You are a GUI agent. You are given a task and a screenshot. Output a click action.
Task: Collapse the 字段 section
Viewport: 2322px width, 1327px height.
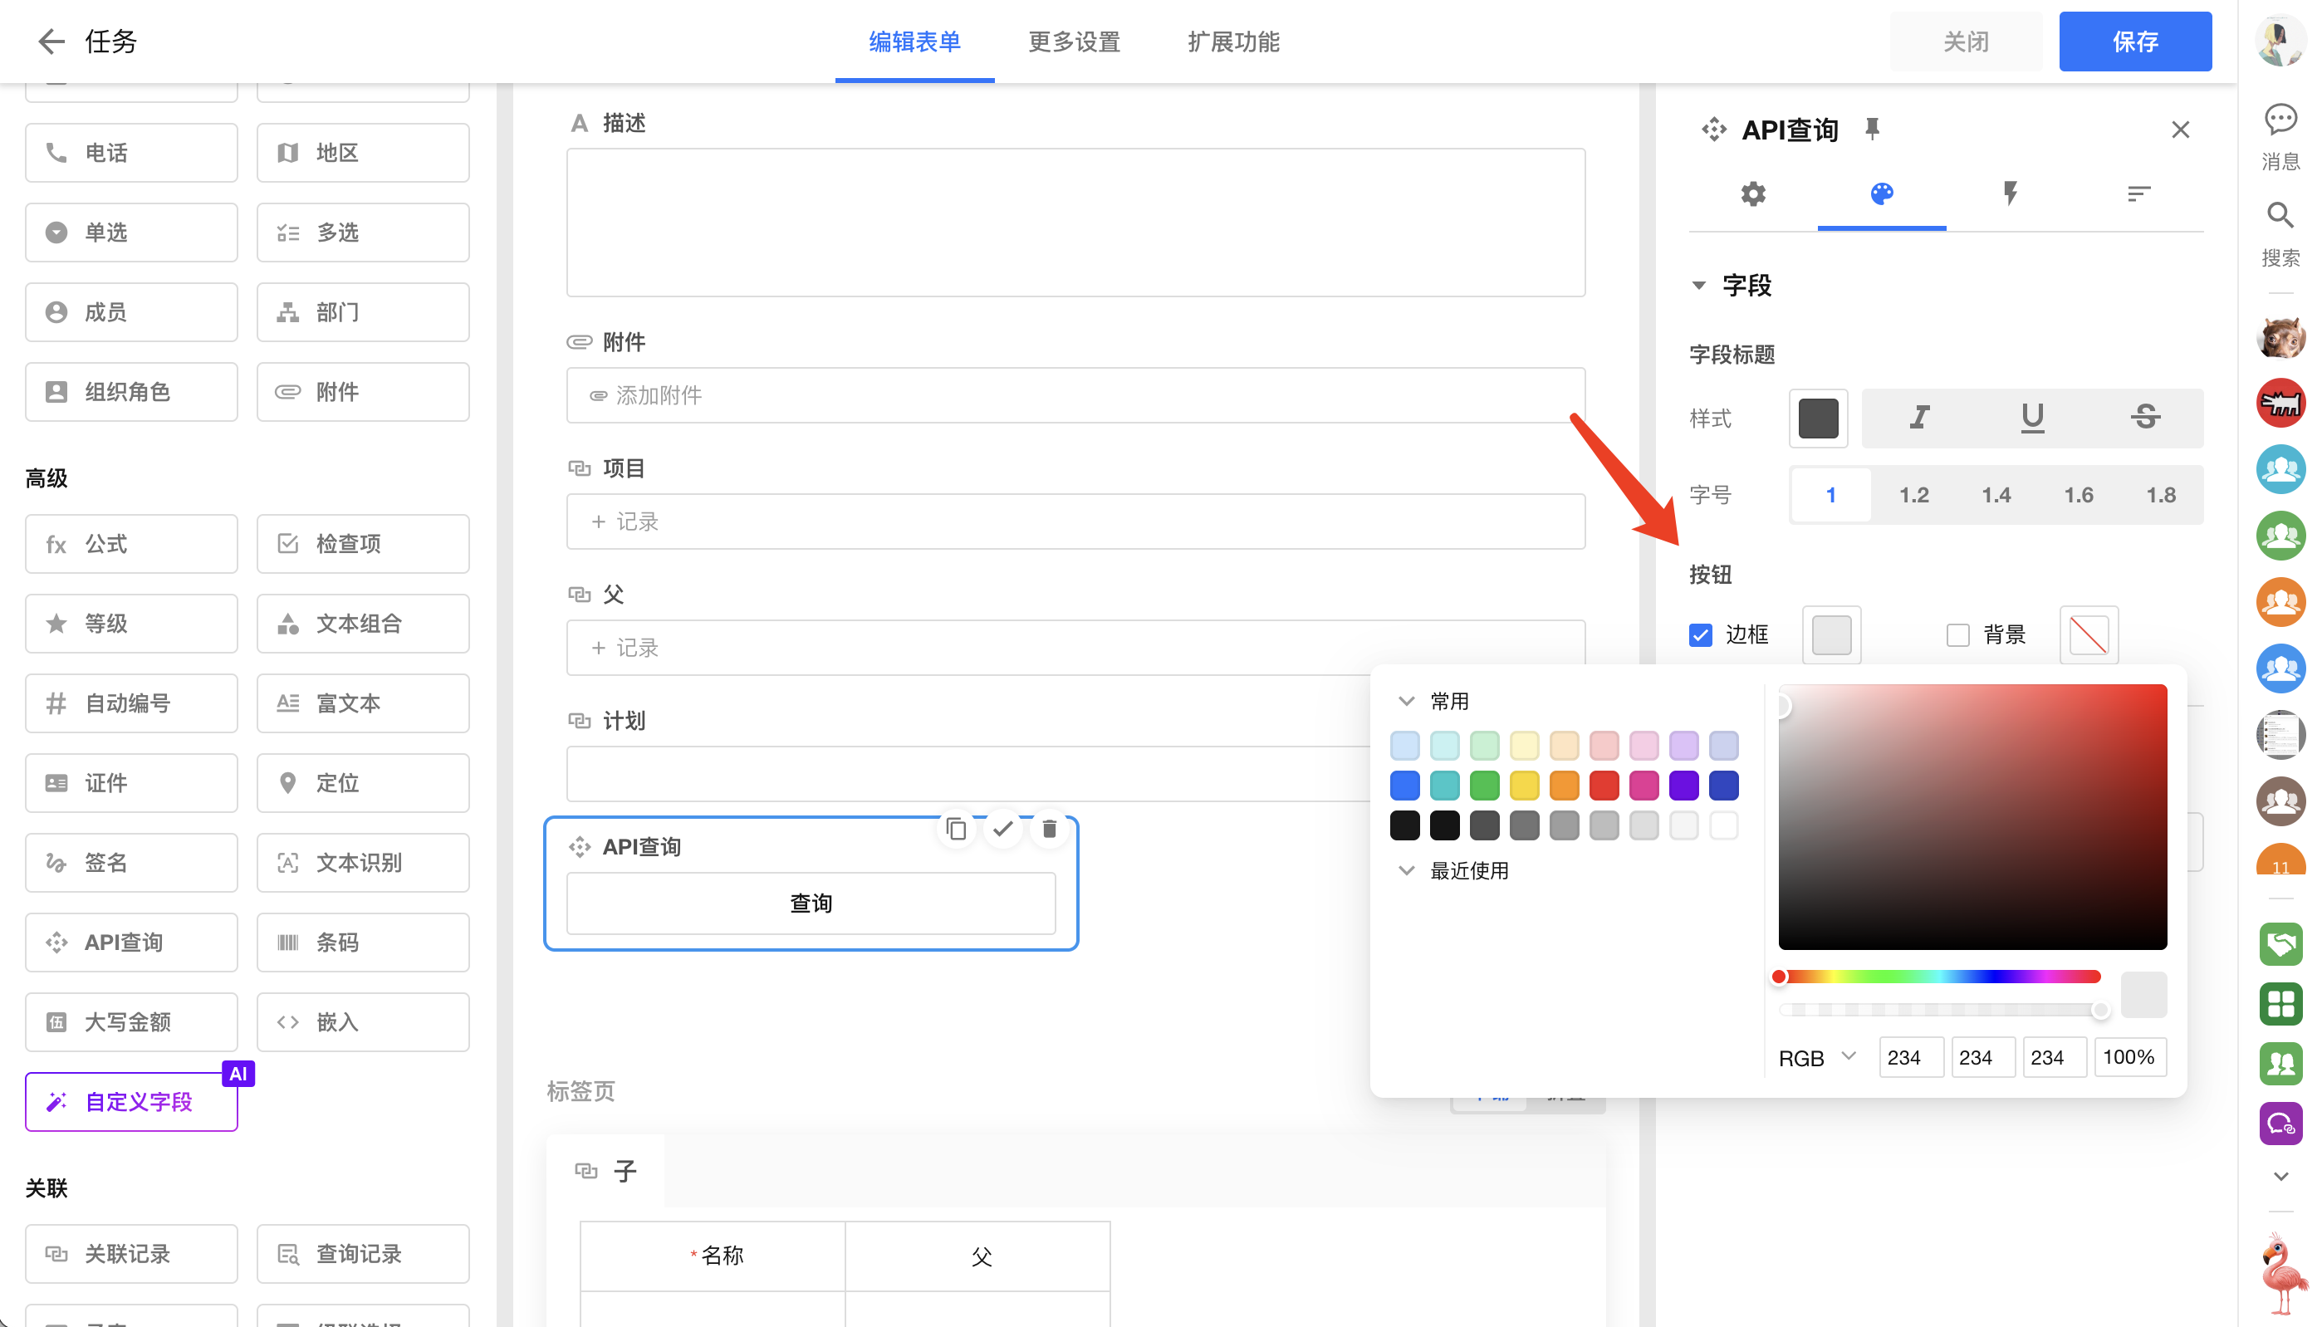[1698, 286]
